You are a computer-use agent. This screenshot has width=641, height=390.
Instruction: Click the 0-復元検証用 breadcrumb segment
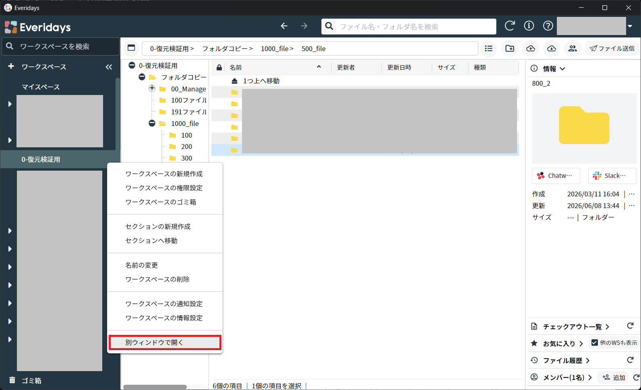(169, 49)
